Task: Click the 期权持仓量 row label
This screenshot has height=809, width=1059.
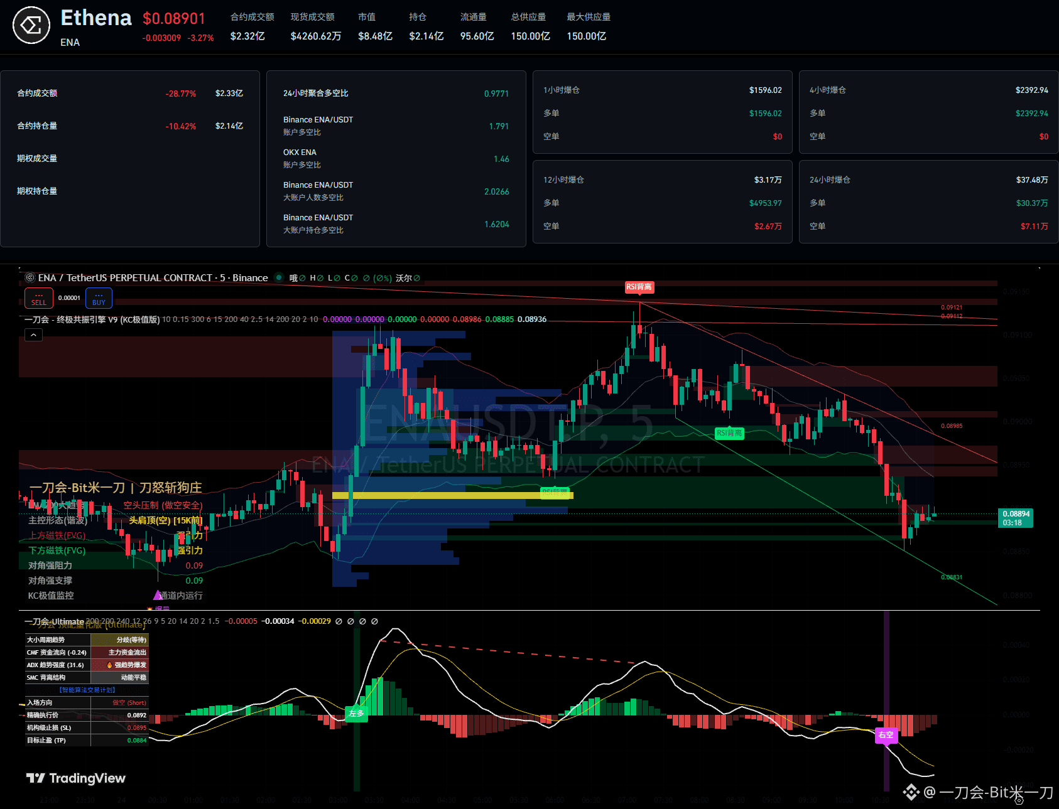Action: coord(37,191)
